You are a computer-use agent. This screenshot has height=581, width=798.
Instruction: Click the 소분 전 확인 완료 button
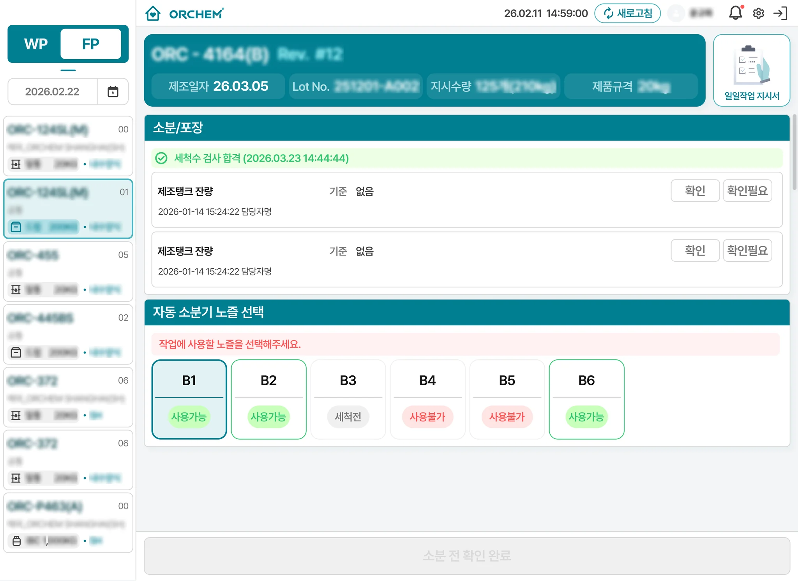467,556
